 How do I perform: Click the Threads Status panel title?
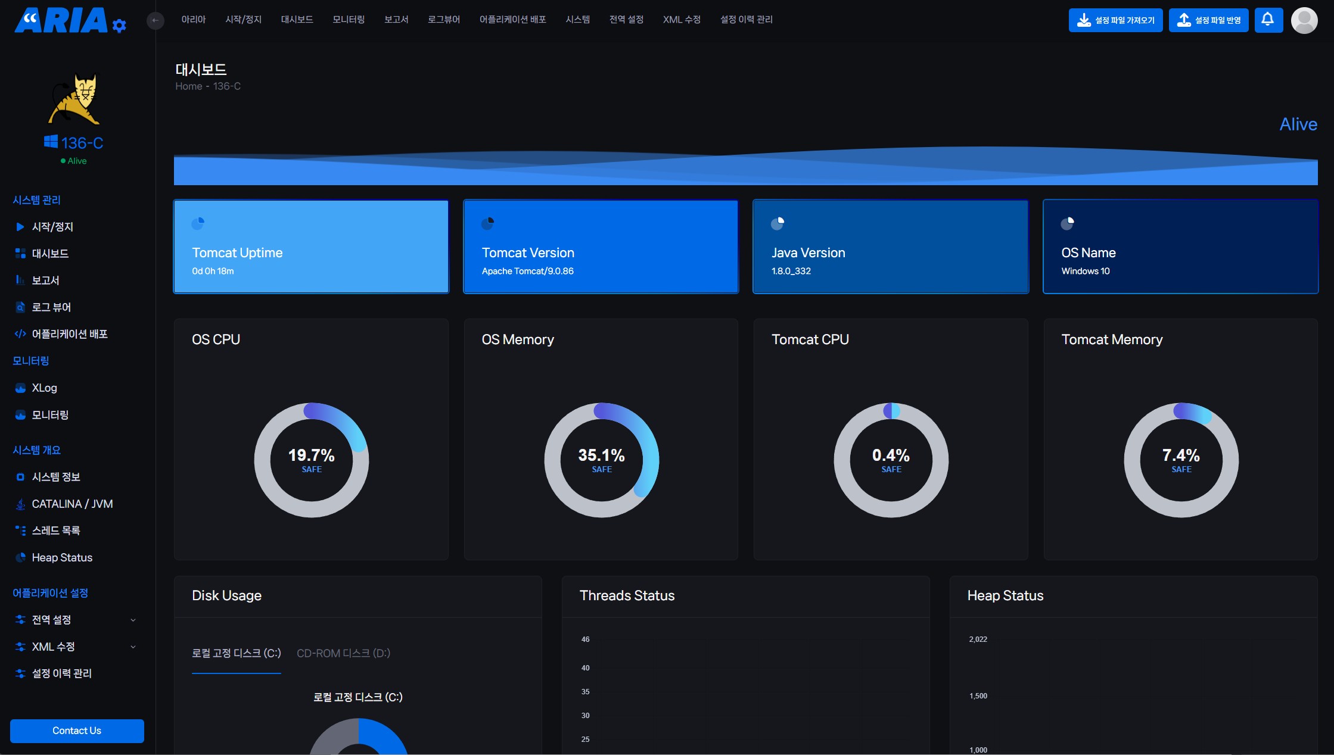[x=627, y=596]
